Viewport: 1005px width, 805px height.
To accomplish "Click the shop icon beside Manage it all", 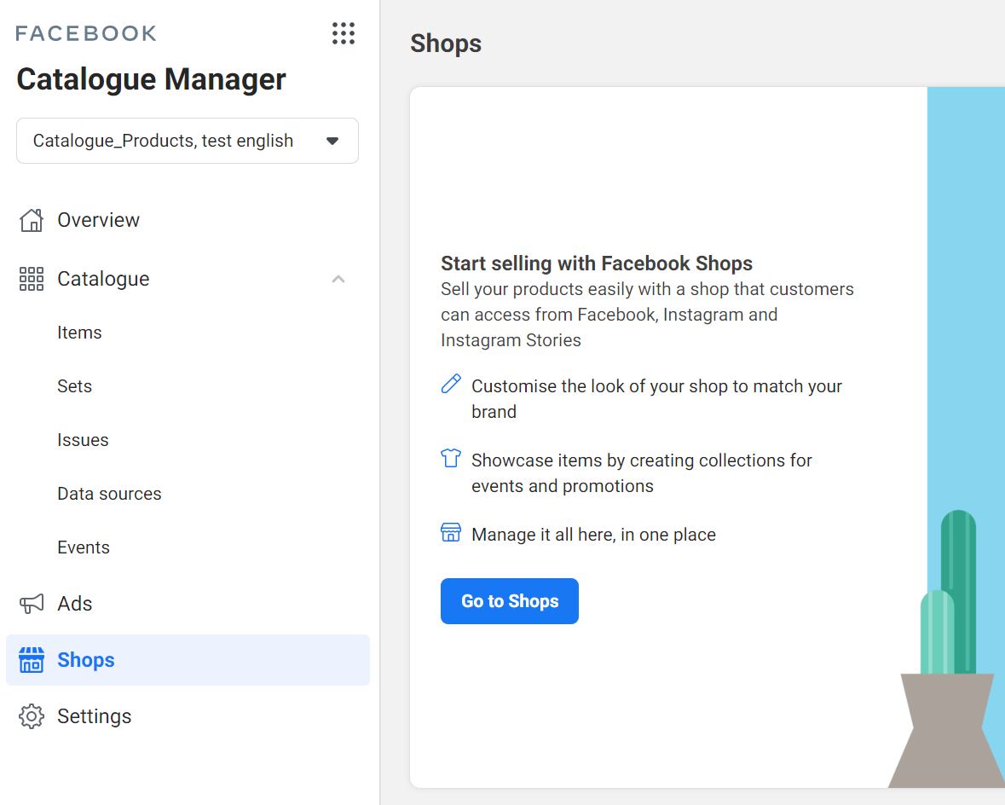I will point(451,534).
